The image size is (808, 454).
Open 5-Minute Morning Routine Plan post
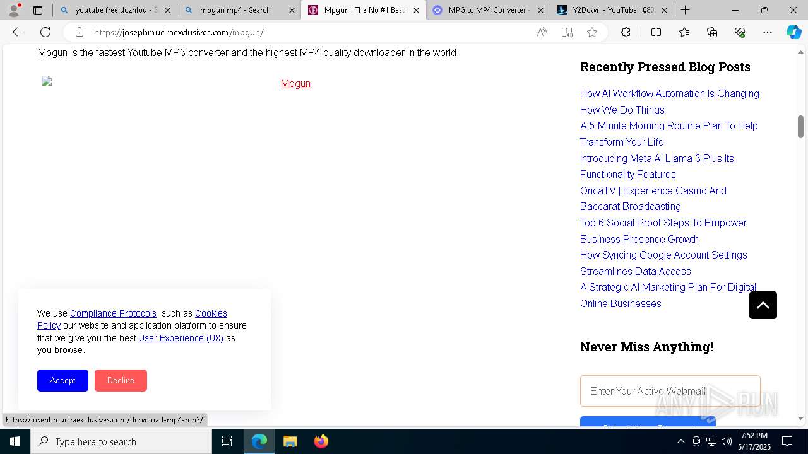click(x=669, y=134)
